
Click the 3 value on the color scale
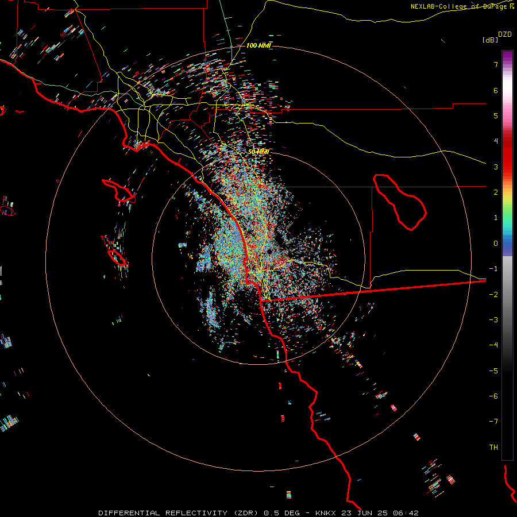point(496,167)
